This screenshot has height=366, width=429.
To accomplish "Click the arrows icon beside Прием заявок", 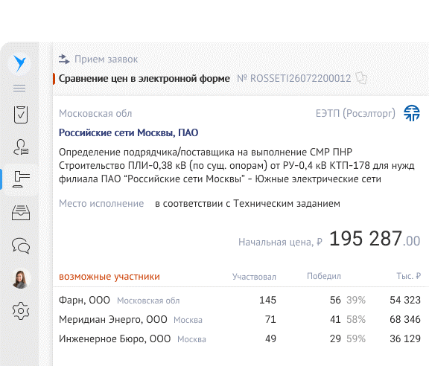I will coord(64,60).
